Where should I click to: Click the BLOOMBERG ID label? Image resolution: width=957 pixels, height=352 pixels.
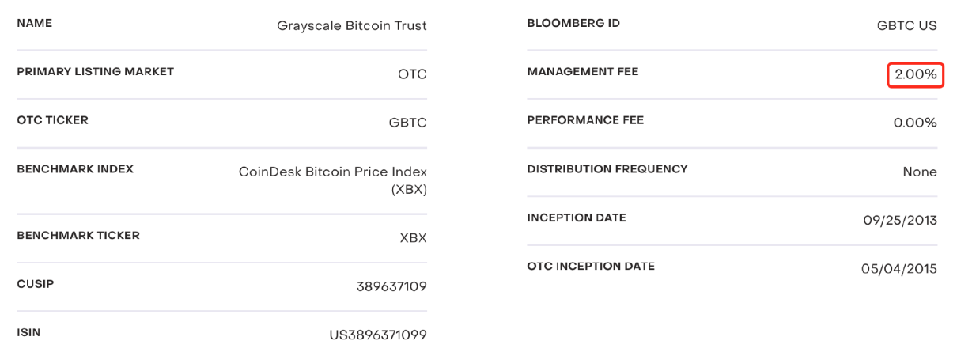(x=573, y=23)
